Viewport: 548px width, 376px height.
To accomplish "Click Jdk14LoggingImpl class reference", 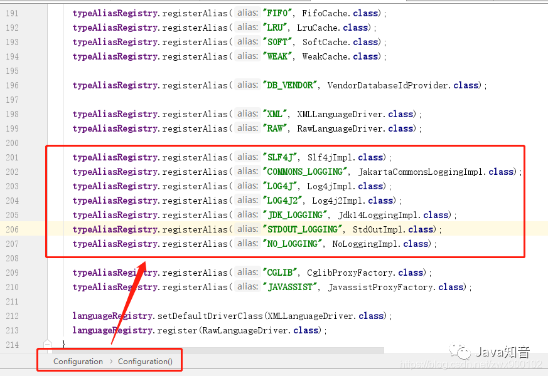I will tap(377, 215).
